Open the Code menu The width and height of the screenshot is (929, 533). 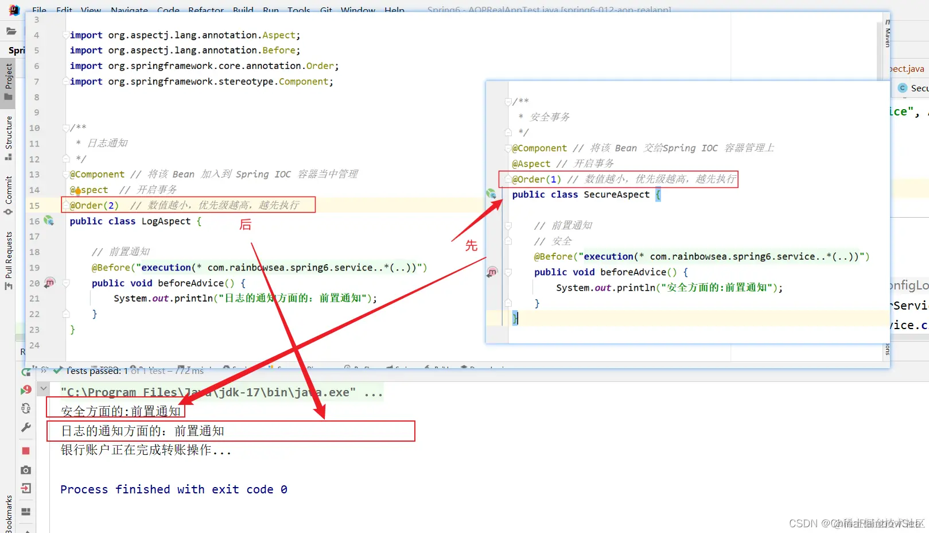168,10
